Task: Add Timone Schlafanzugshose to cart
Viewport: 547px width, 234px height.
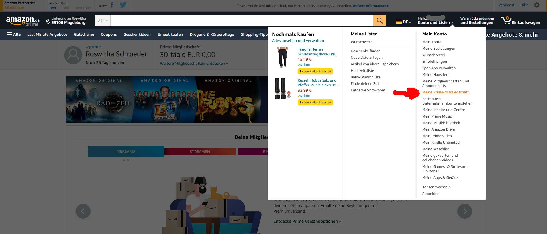Action: 315,71
